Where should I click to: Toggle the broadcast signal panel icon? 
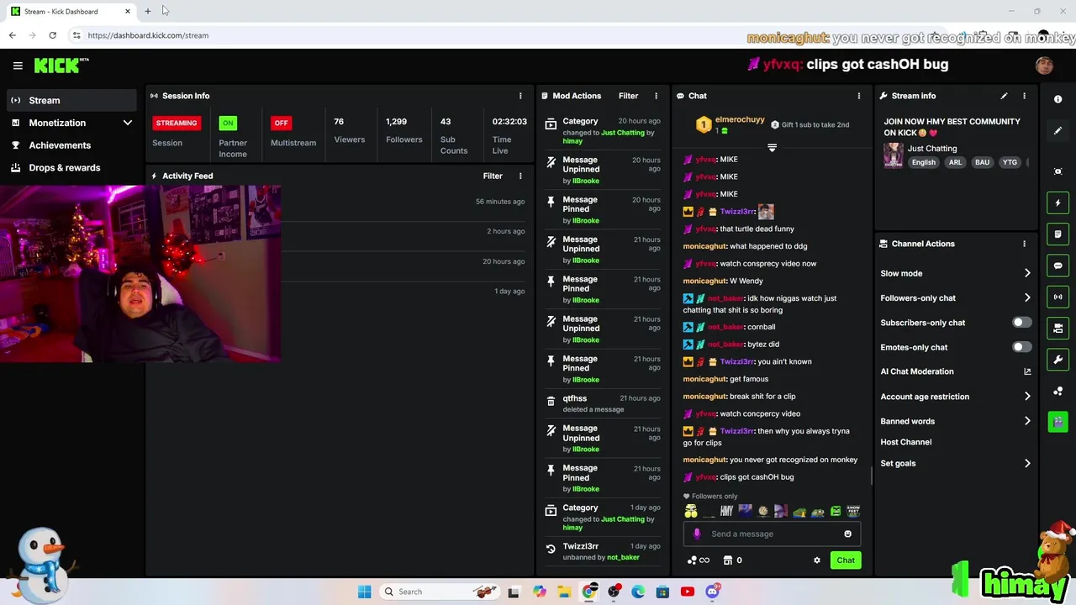pyautogui.click(x=1058, y=297)
